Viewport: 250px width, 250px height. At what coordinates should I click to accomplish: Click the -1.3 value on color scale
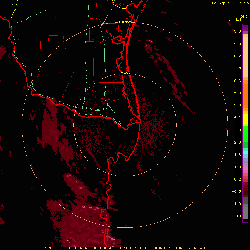click(236, 204)
